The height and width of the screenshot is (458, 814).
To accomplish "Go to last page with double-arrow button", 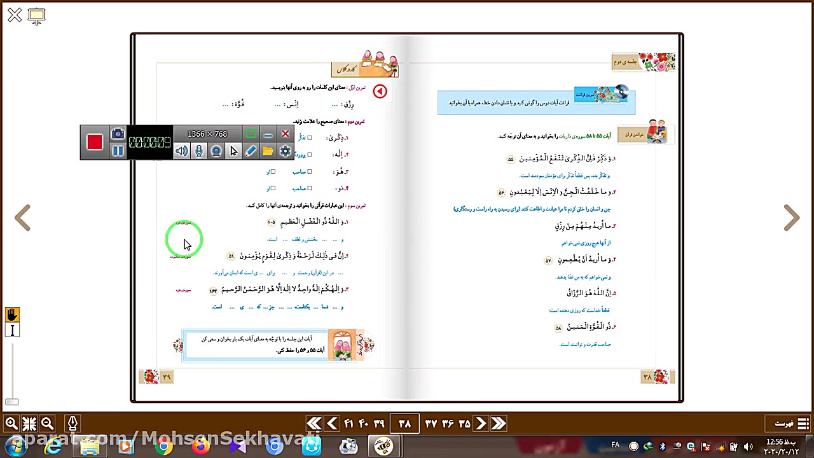I will click(x=314, y=423).
